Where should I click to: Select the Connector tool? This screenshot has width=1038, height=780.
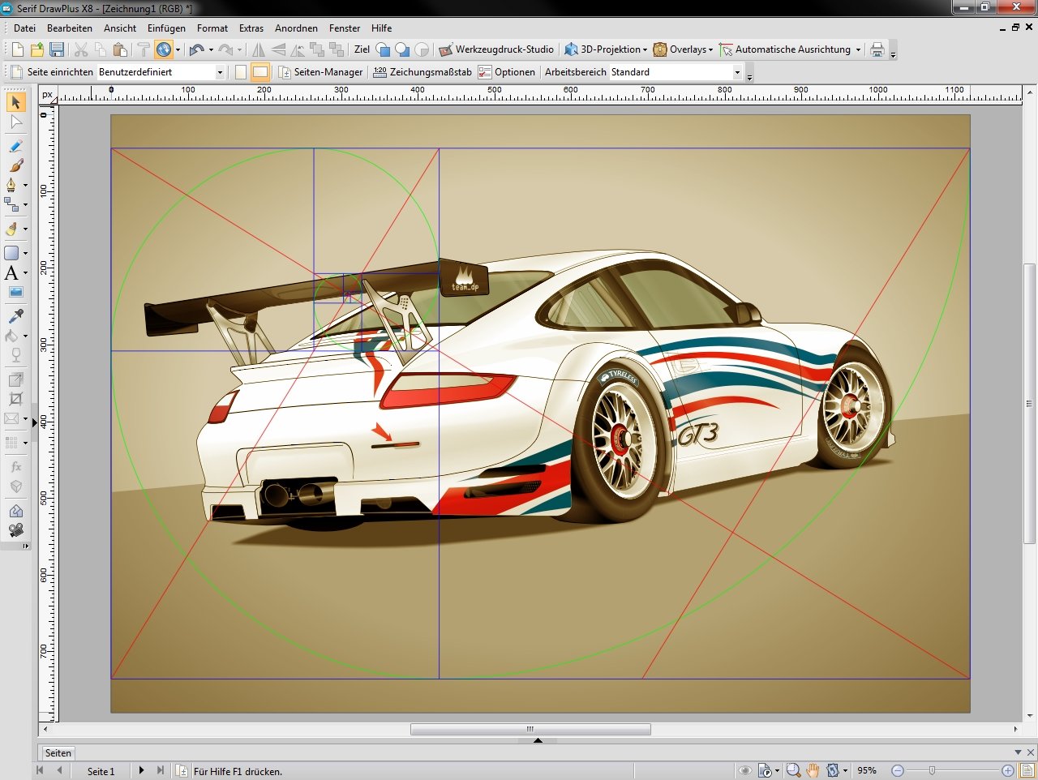click(x=12, y=204)
